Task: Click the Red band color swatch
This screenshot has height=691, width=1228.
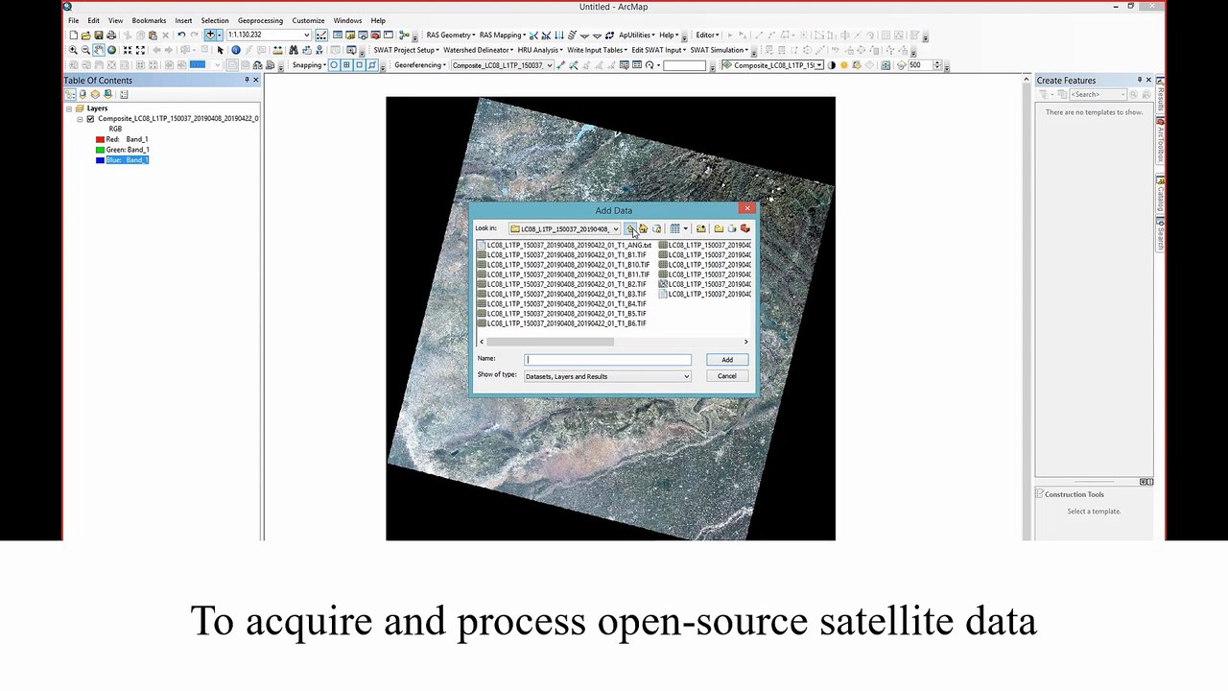Action: (x=100, y=139)
